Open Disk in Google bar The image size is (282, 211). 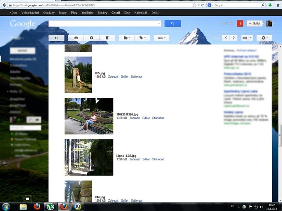click(x=127, y=13)
